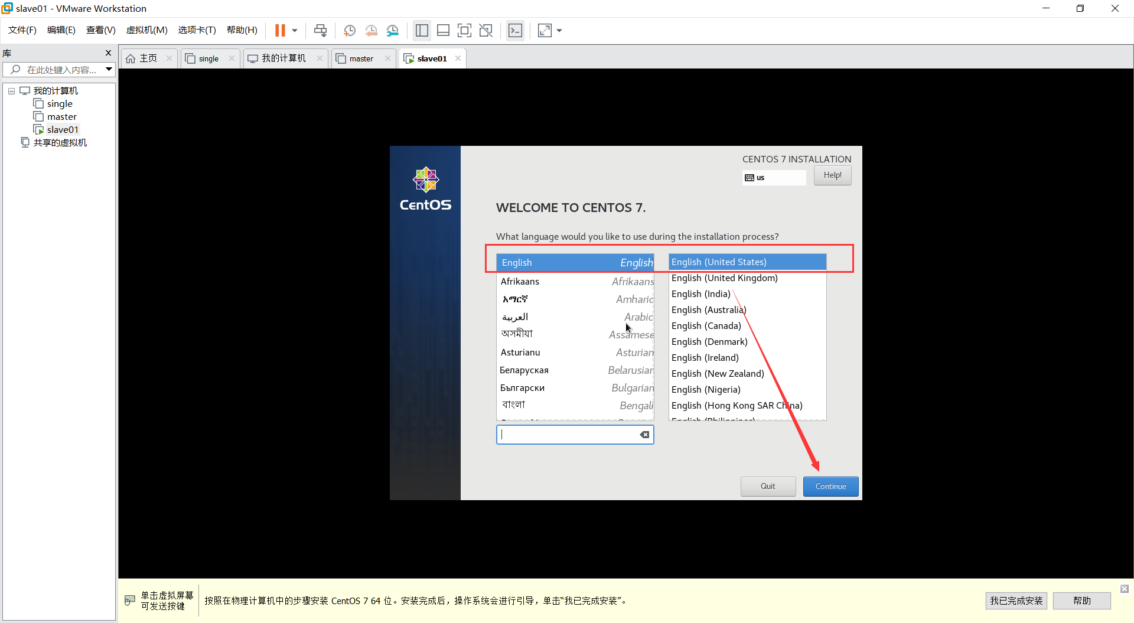This screenshot has height=623, width=1134.
Task: Click the 我已完成安装 button
Action: [1016, 601]
